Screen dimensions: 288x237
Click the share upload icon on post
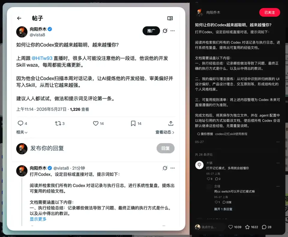point(171,124)
